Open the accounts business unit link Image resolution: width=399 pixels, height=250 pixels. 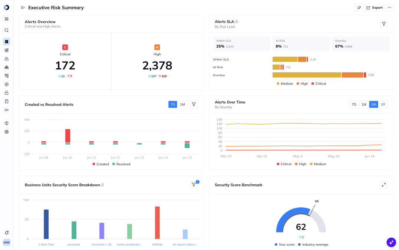click(x=74, y=244)
